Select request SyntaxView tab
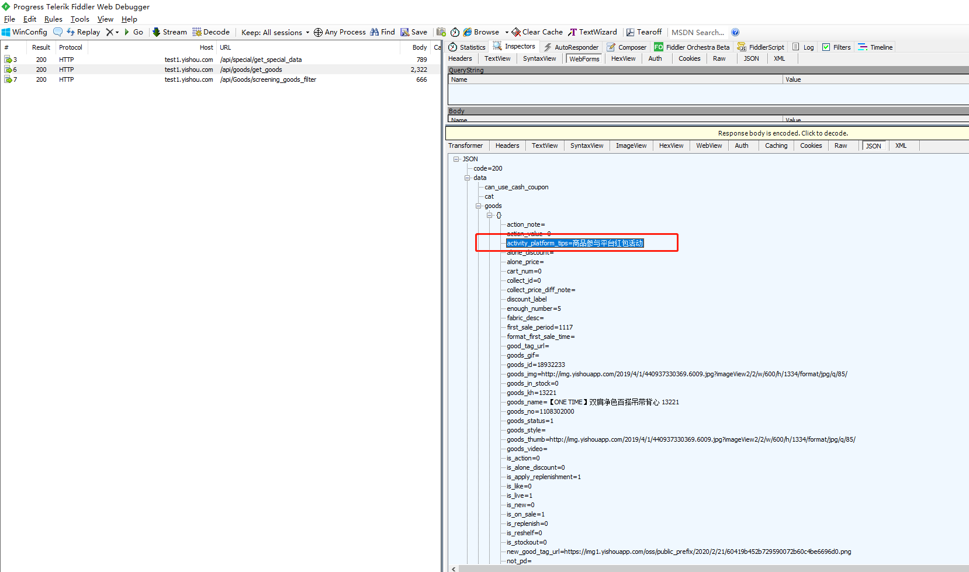The height and width of the screenshot is (572, 969). click(539, 58)
